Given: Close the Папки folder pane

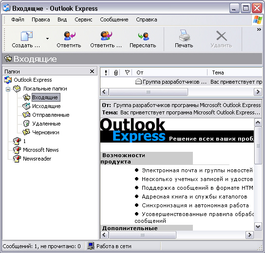Looking at the screenshot, I should point(92,72).
